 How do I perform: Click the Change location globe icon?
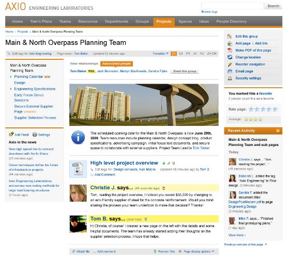coord(230,57)
